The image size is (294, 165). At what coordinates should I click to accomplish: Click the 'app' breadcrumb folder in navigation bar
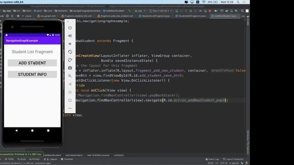(x=7, y=11)
